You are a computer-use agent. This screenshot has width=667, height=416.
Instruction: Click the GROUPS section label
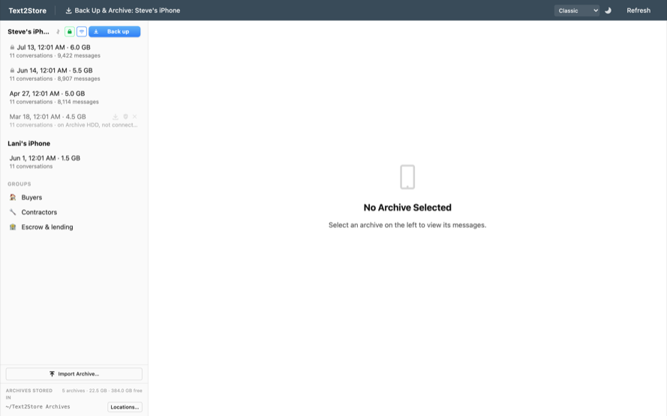(20, 184)
